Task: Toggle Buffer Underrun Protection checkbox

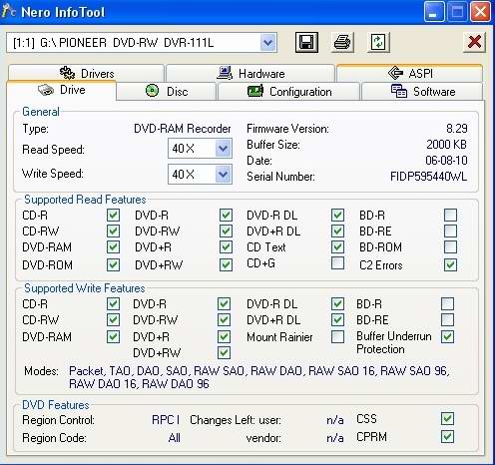Action: (x=447, y=336)
